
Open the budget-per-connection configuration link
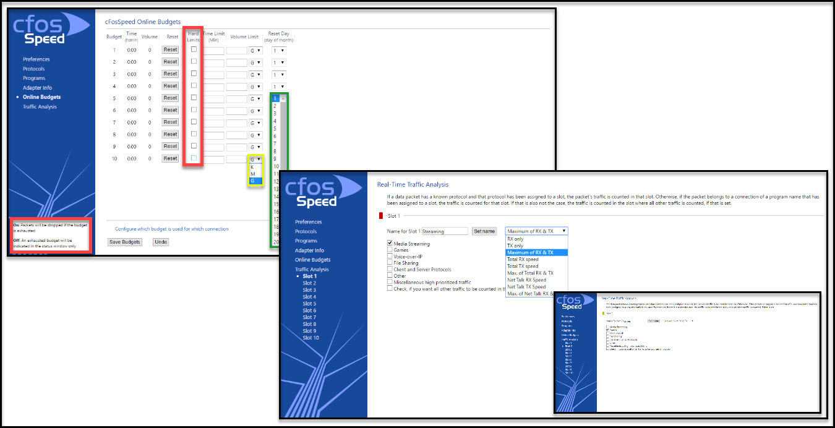click(172, 229)
